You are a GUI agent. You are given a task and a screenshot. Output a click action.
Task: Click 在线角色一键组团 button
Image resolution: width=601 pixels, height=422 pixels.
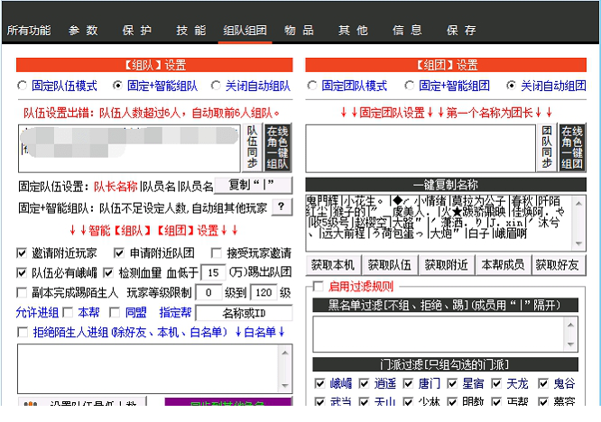(572, 148)
